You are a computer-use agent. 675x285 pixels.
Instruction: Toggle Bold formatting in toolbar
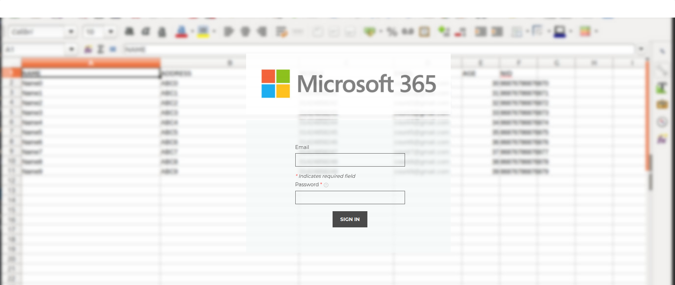[x=129, y=32]
